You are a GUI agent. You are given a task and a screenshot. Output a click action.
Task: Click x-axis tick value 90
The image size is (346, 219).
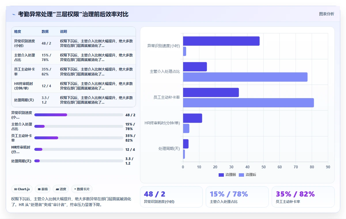click(x=328, y=167)
